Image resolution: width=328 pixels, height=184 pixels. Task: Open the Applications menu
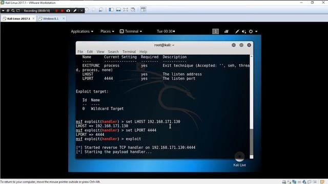(82, 31)
